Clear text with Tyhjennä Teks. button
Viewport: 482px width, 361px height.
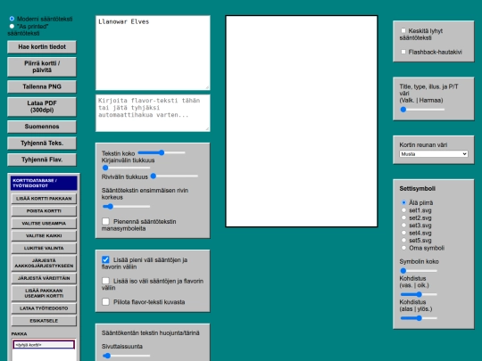click(x=42, y=143)
